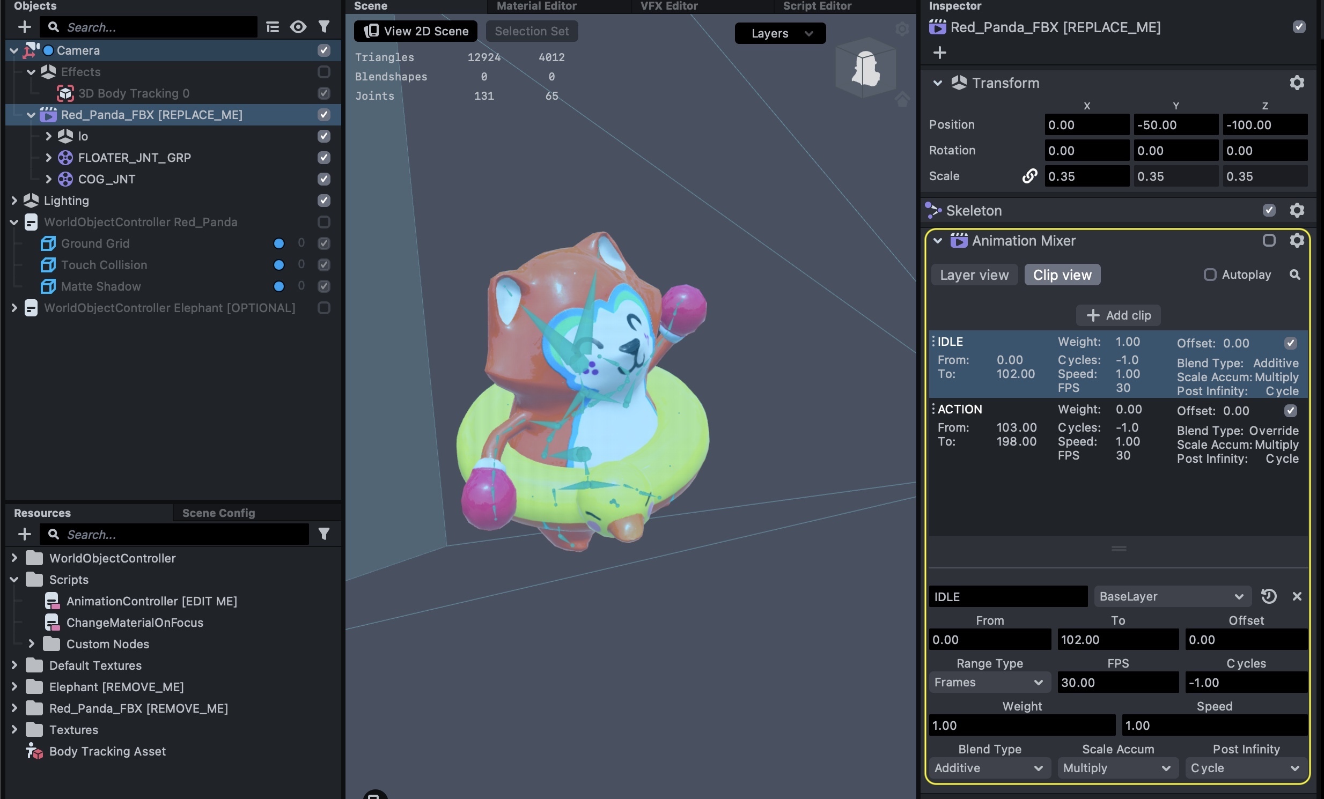Click the Position Y input field
The height and width of the screenshot is (799, 1324).
pos(1175,124)
